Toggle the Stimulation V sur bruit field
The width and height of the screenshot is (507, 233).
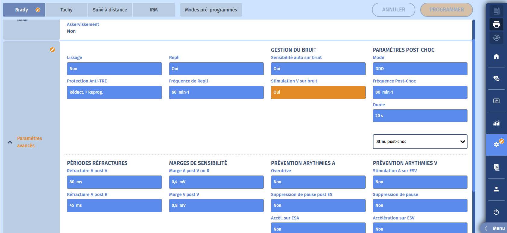pyautogui.click(x=318, y=92)
